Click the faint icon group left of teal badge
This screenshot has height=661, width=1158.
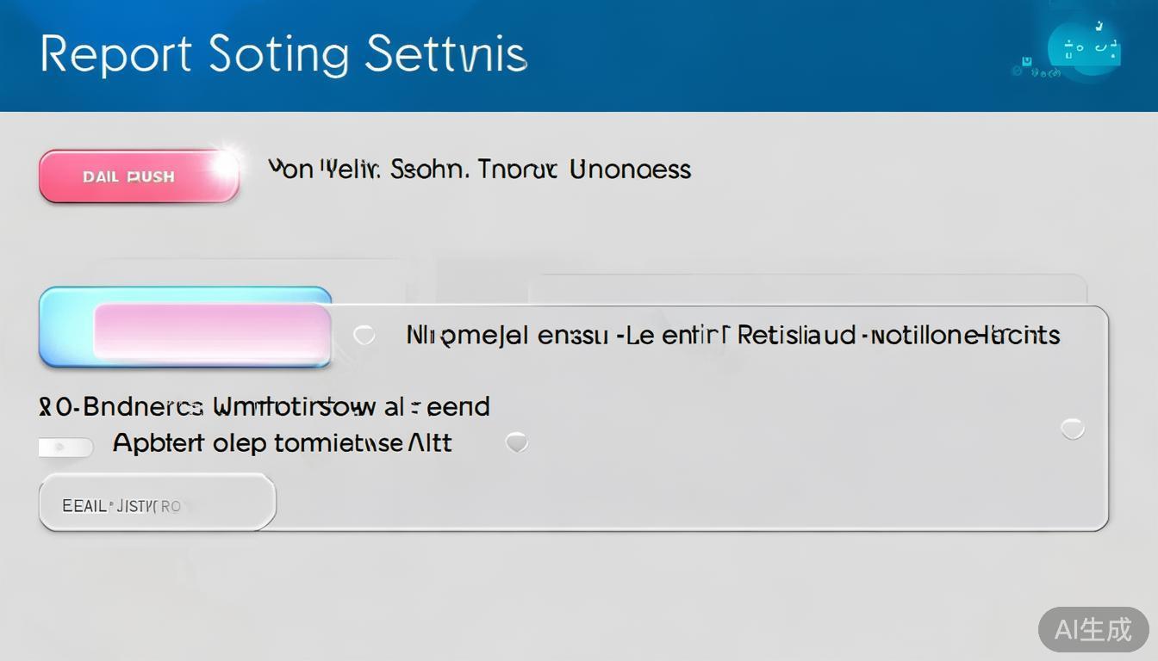[1044, 74]
